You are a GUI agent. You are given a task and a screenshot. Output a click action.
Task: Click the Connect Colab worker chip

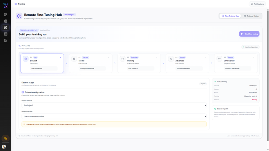[x=238, y=68]
